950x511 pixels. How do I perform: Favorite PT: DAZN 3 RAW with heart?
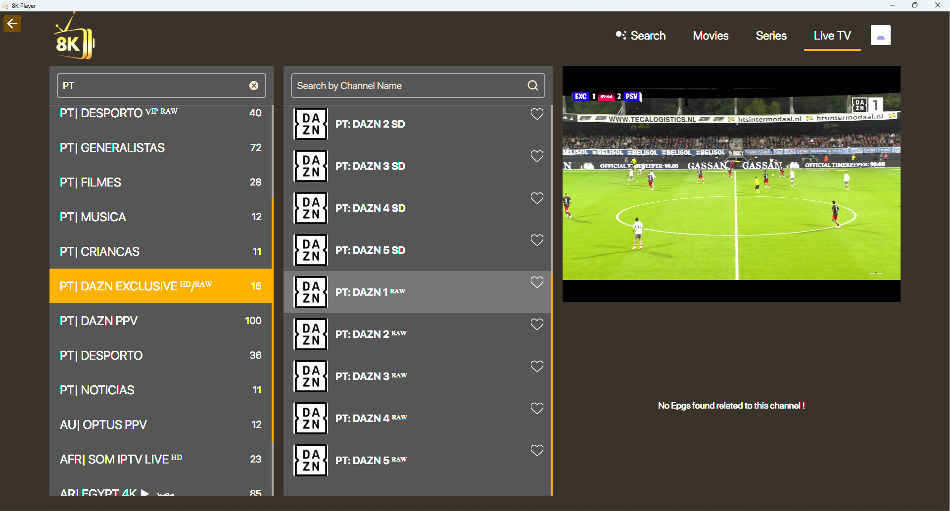pyautogui.click(x=537, y=366)
